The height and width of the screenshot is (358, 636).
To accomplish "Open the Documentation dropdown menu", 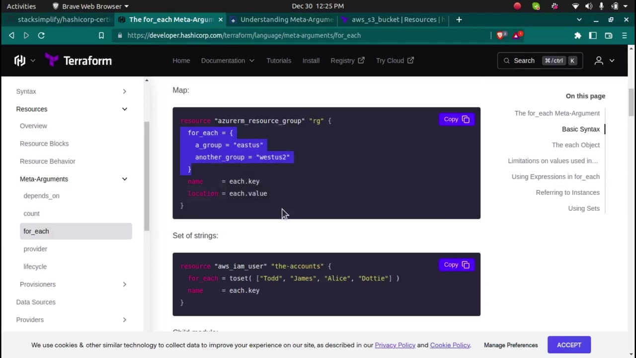I will 228,61.
